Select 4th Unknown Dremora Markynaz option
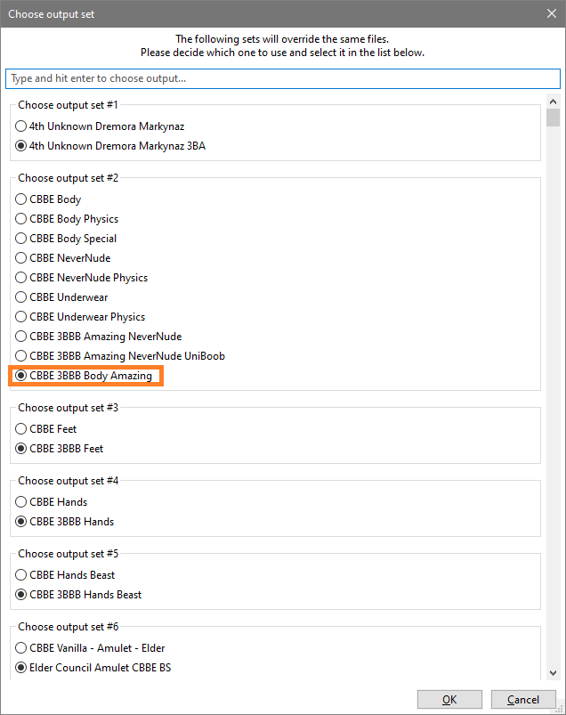Image resolution: width=566 pixels, height=715 pixels. 100,126
